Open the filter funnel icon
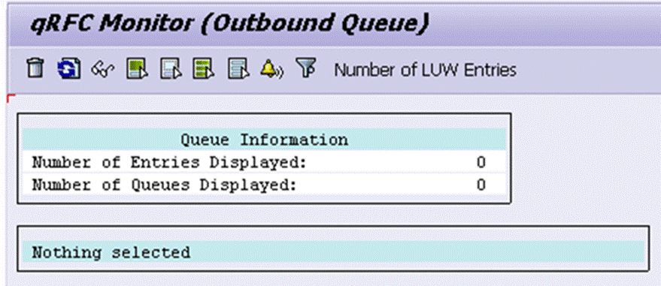Viewport: 661px width, 286px height. (305, 68)
